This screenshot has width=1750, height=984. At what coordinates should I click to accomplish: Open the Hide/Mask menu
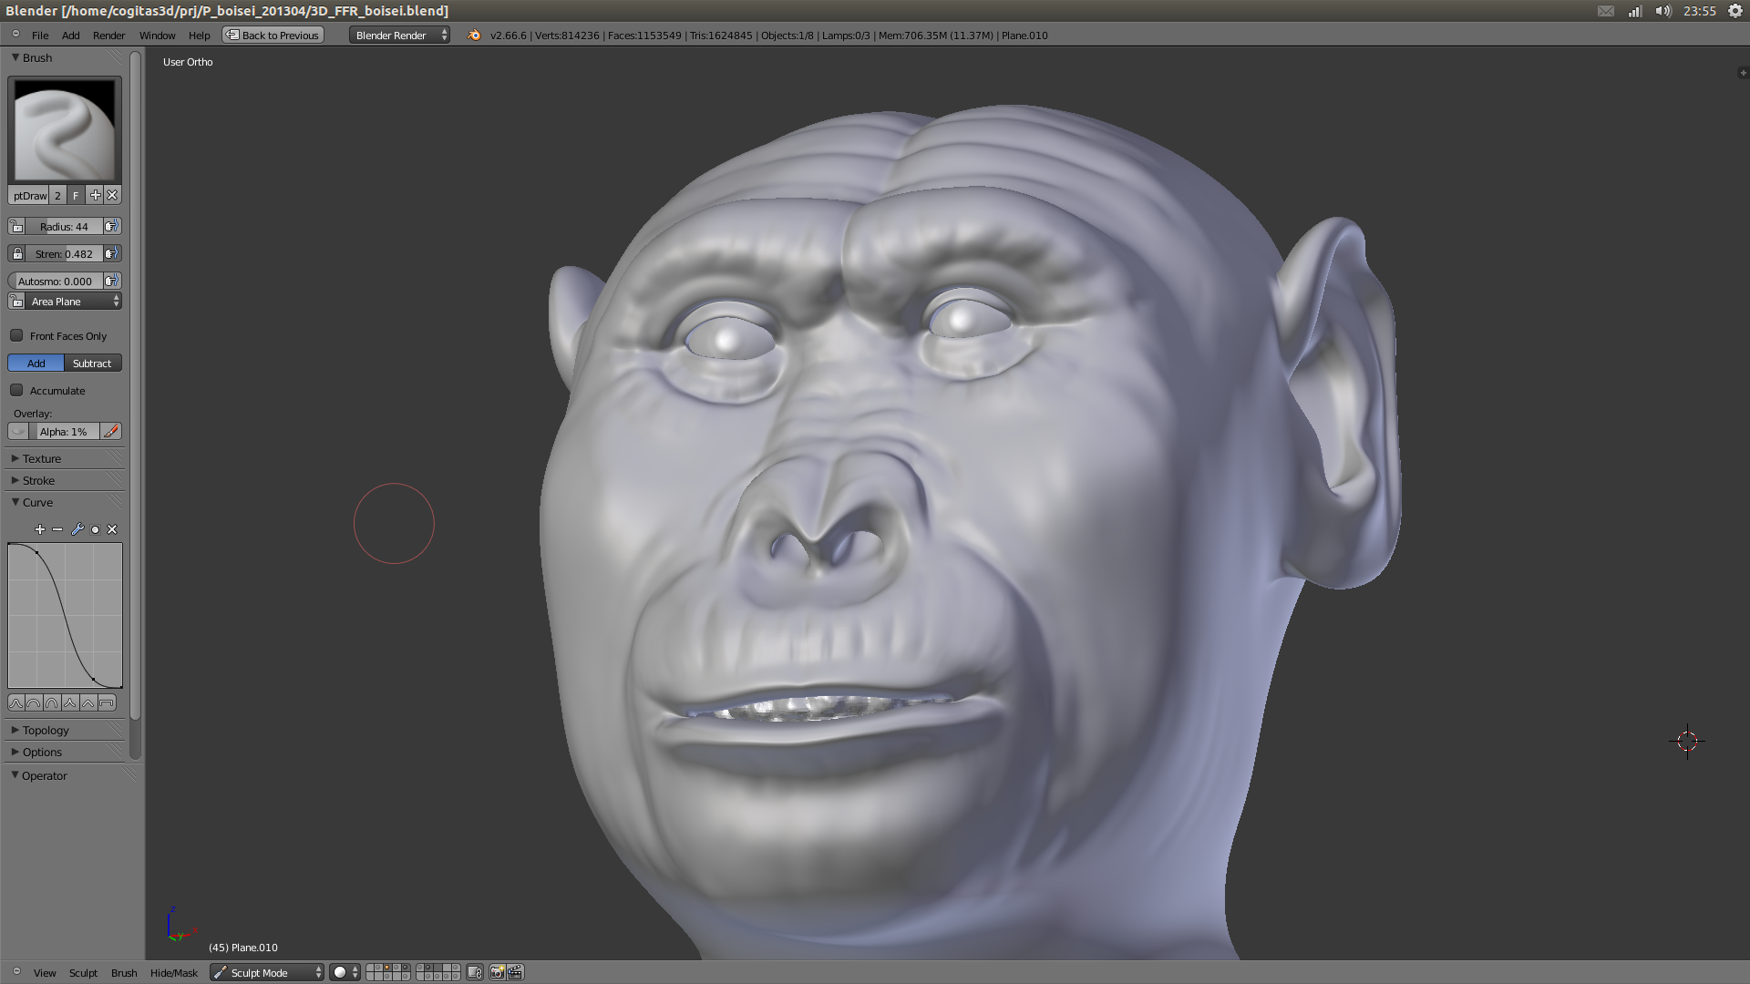click(x=173, y=972)
